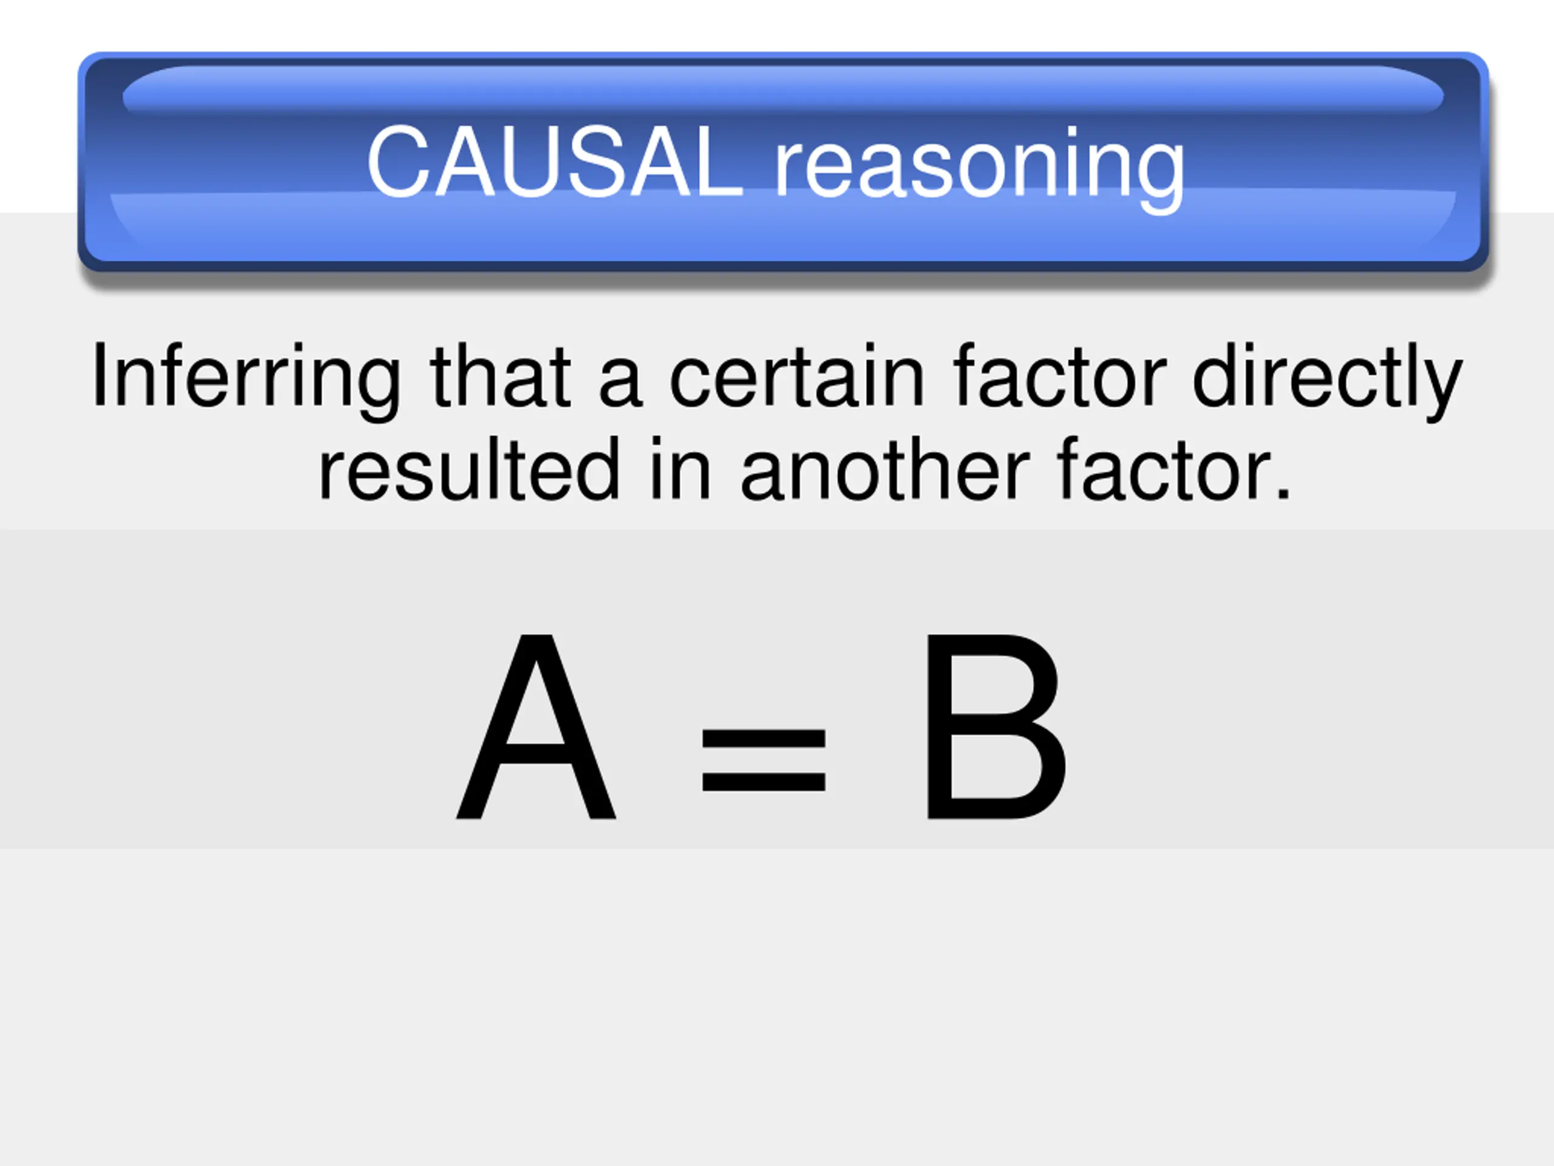This screenshot has width=1554, height=1166.
Task: Click the word directly in the definition
Action: [x=1327, y=381]
